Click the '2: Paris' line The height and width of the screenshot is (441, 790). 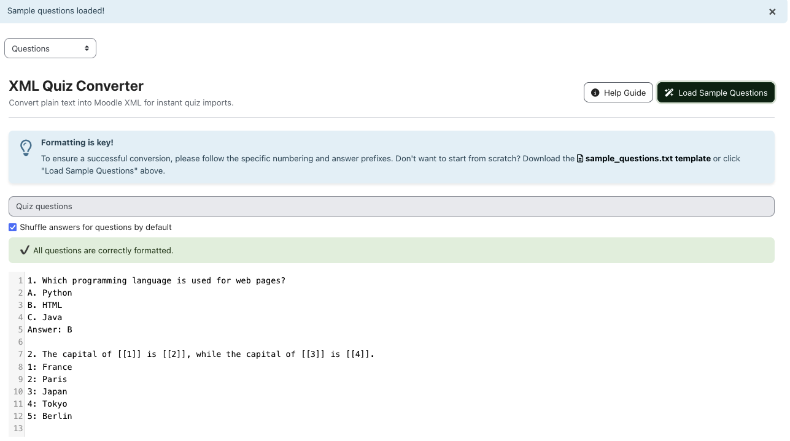(x=47, y=379)
